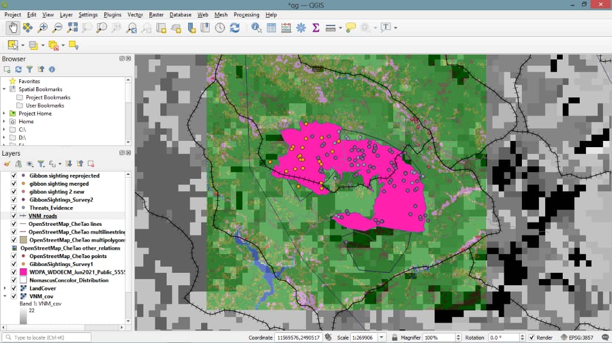The height and width of the screenshot is (343, 612).
Task: Open measure tool dropdown arrow
Action: coord(341,28)
